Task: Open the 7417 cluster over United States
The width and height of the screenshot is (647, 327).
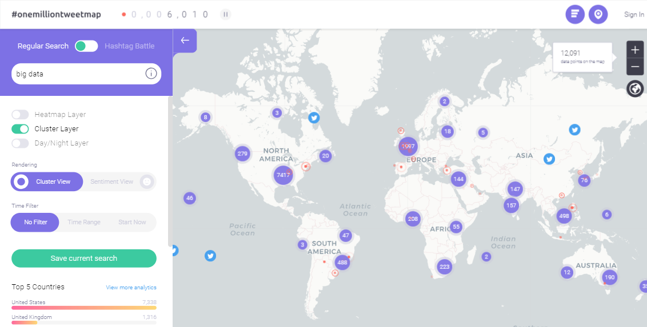Action: 283,175
